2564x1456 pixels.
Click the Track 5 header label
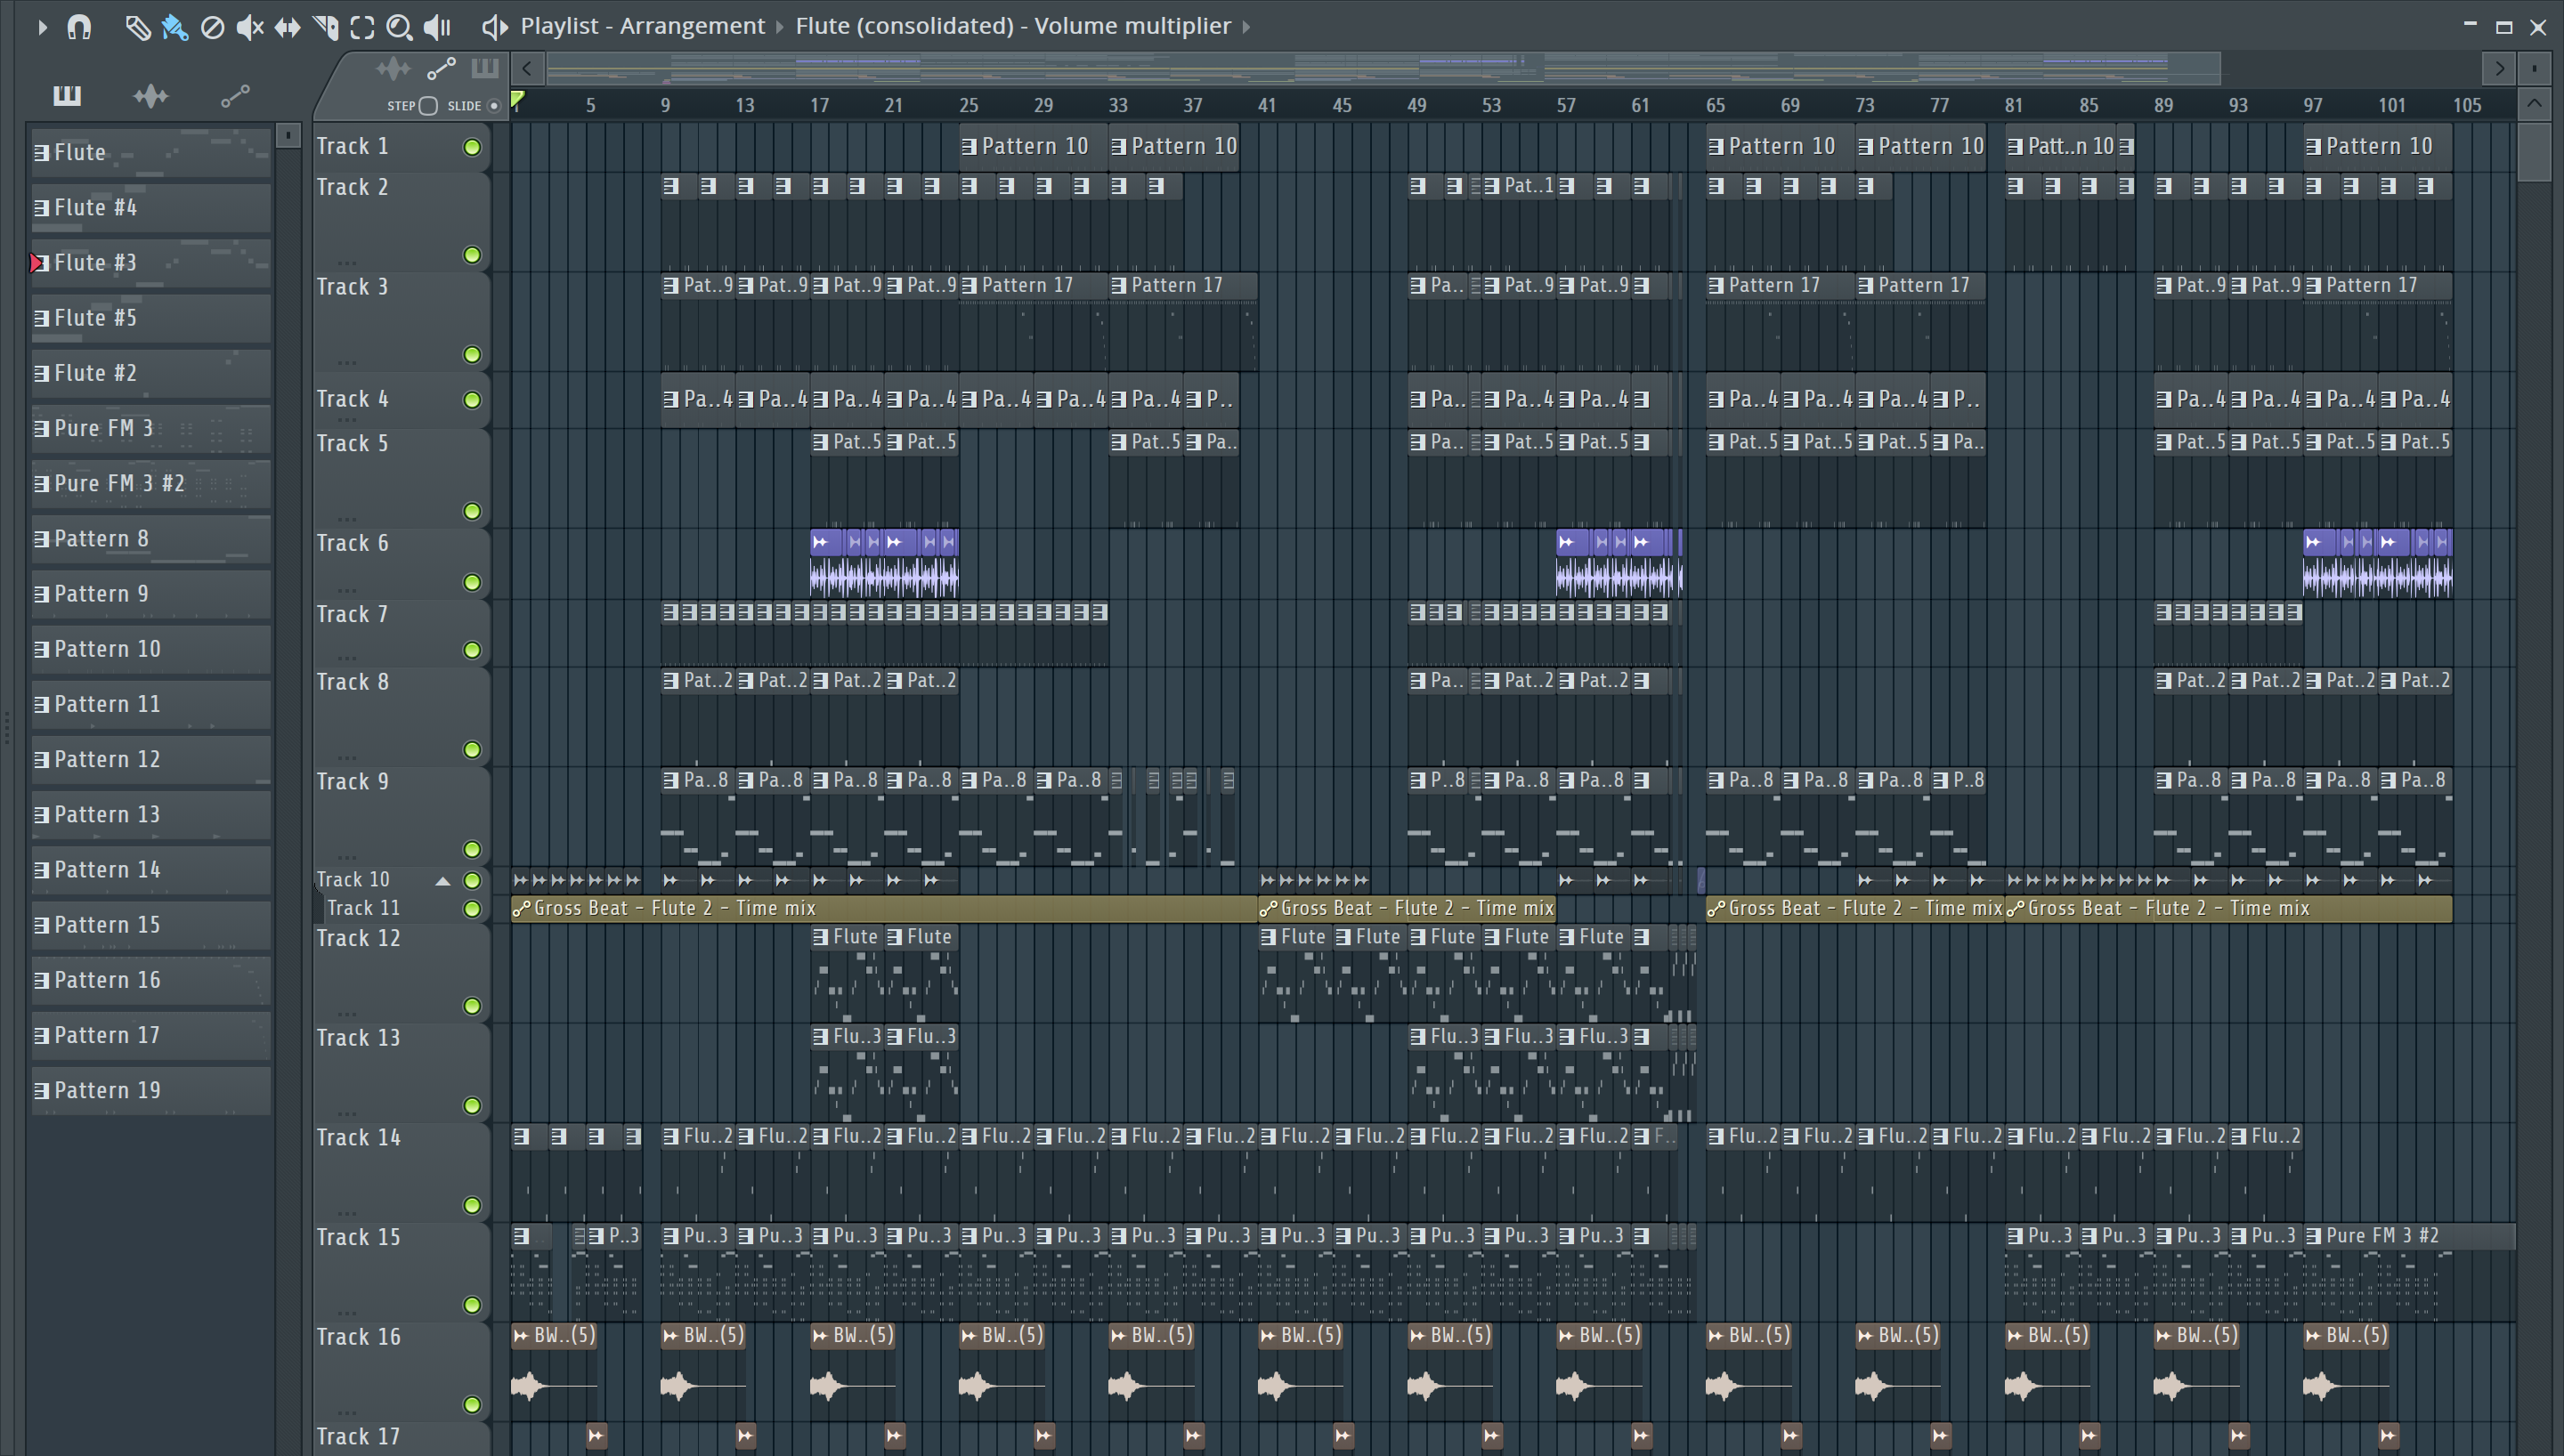pos(352,443)
